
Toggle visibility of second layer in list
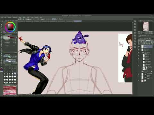(x=139, y=50)
